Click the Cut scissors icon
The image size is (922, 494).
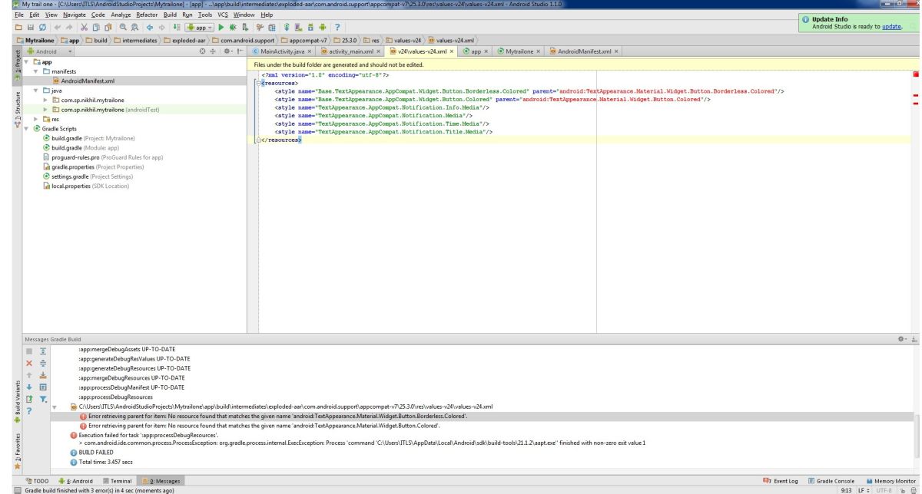(x=84, y=28)
